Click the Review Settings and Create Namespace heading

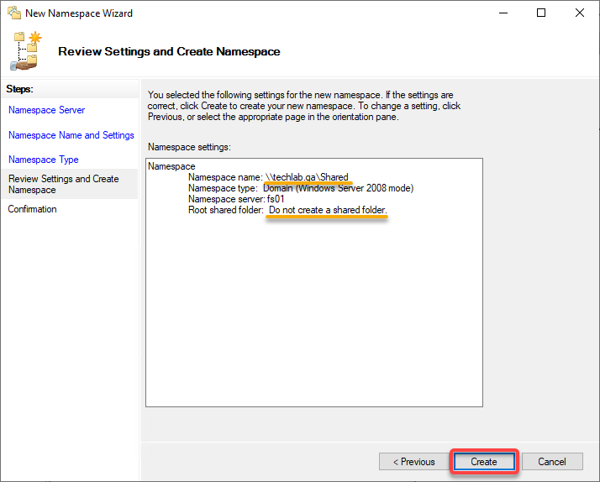click(169, 51)
